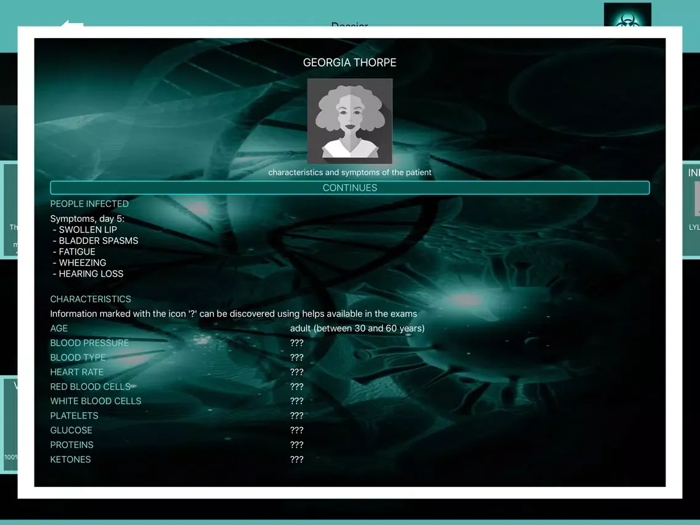The height and width of the screenshot is (525, 700).
Task: Click the ??? value for PROTEINS
Action: point(296,445)
